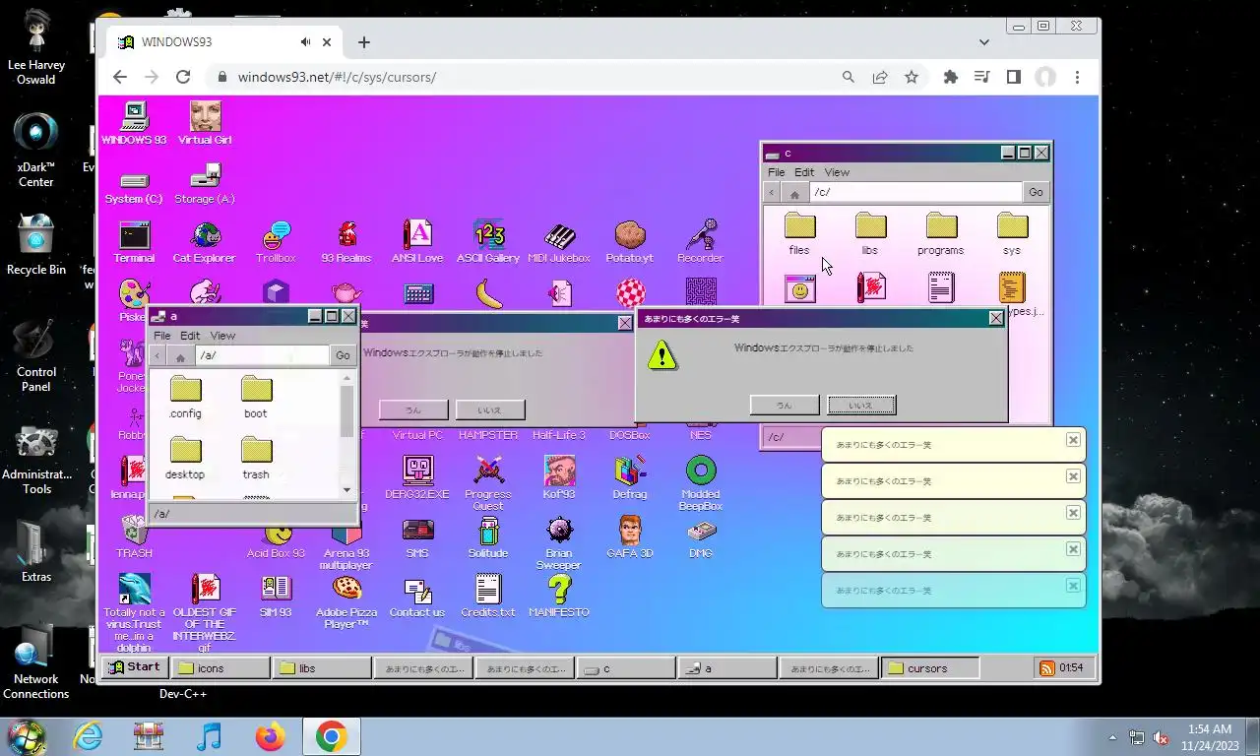Open Edit menu in c window
The image size is (1260, 756).
[804, 172]
